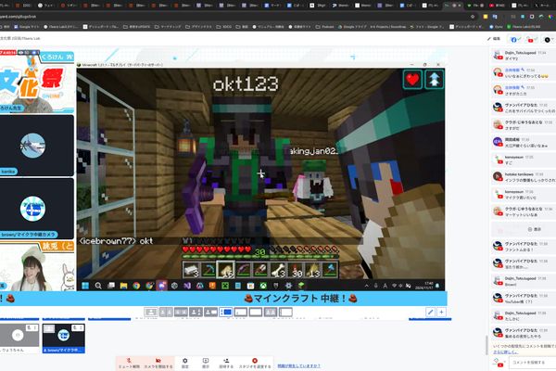
Task: Click the Minecraft creeper taskbar icon
Action: (225, 286)
